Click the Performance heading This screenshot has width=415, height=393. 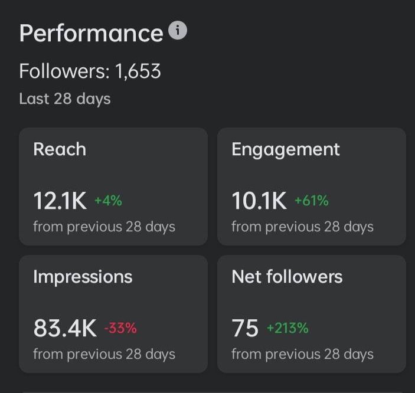(91, 34)
